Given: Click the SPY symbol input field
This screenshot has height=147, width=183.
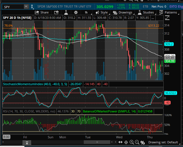Looking at the screenshot, I should (13, 7).
